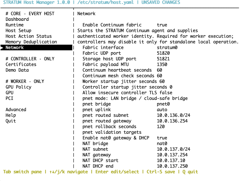Select the pnet mode row

tap(135, 98)
